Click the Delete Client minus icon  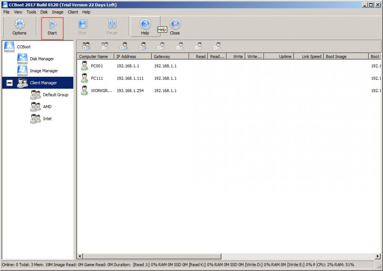coord(180,46)
